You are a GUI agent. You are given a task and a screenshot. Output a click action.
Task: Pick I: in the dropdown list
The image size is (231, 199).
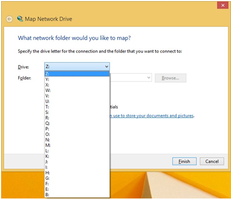click(77, 168)
